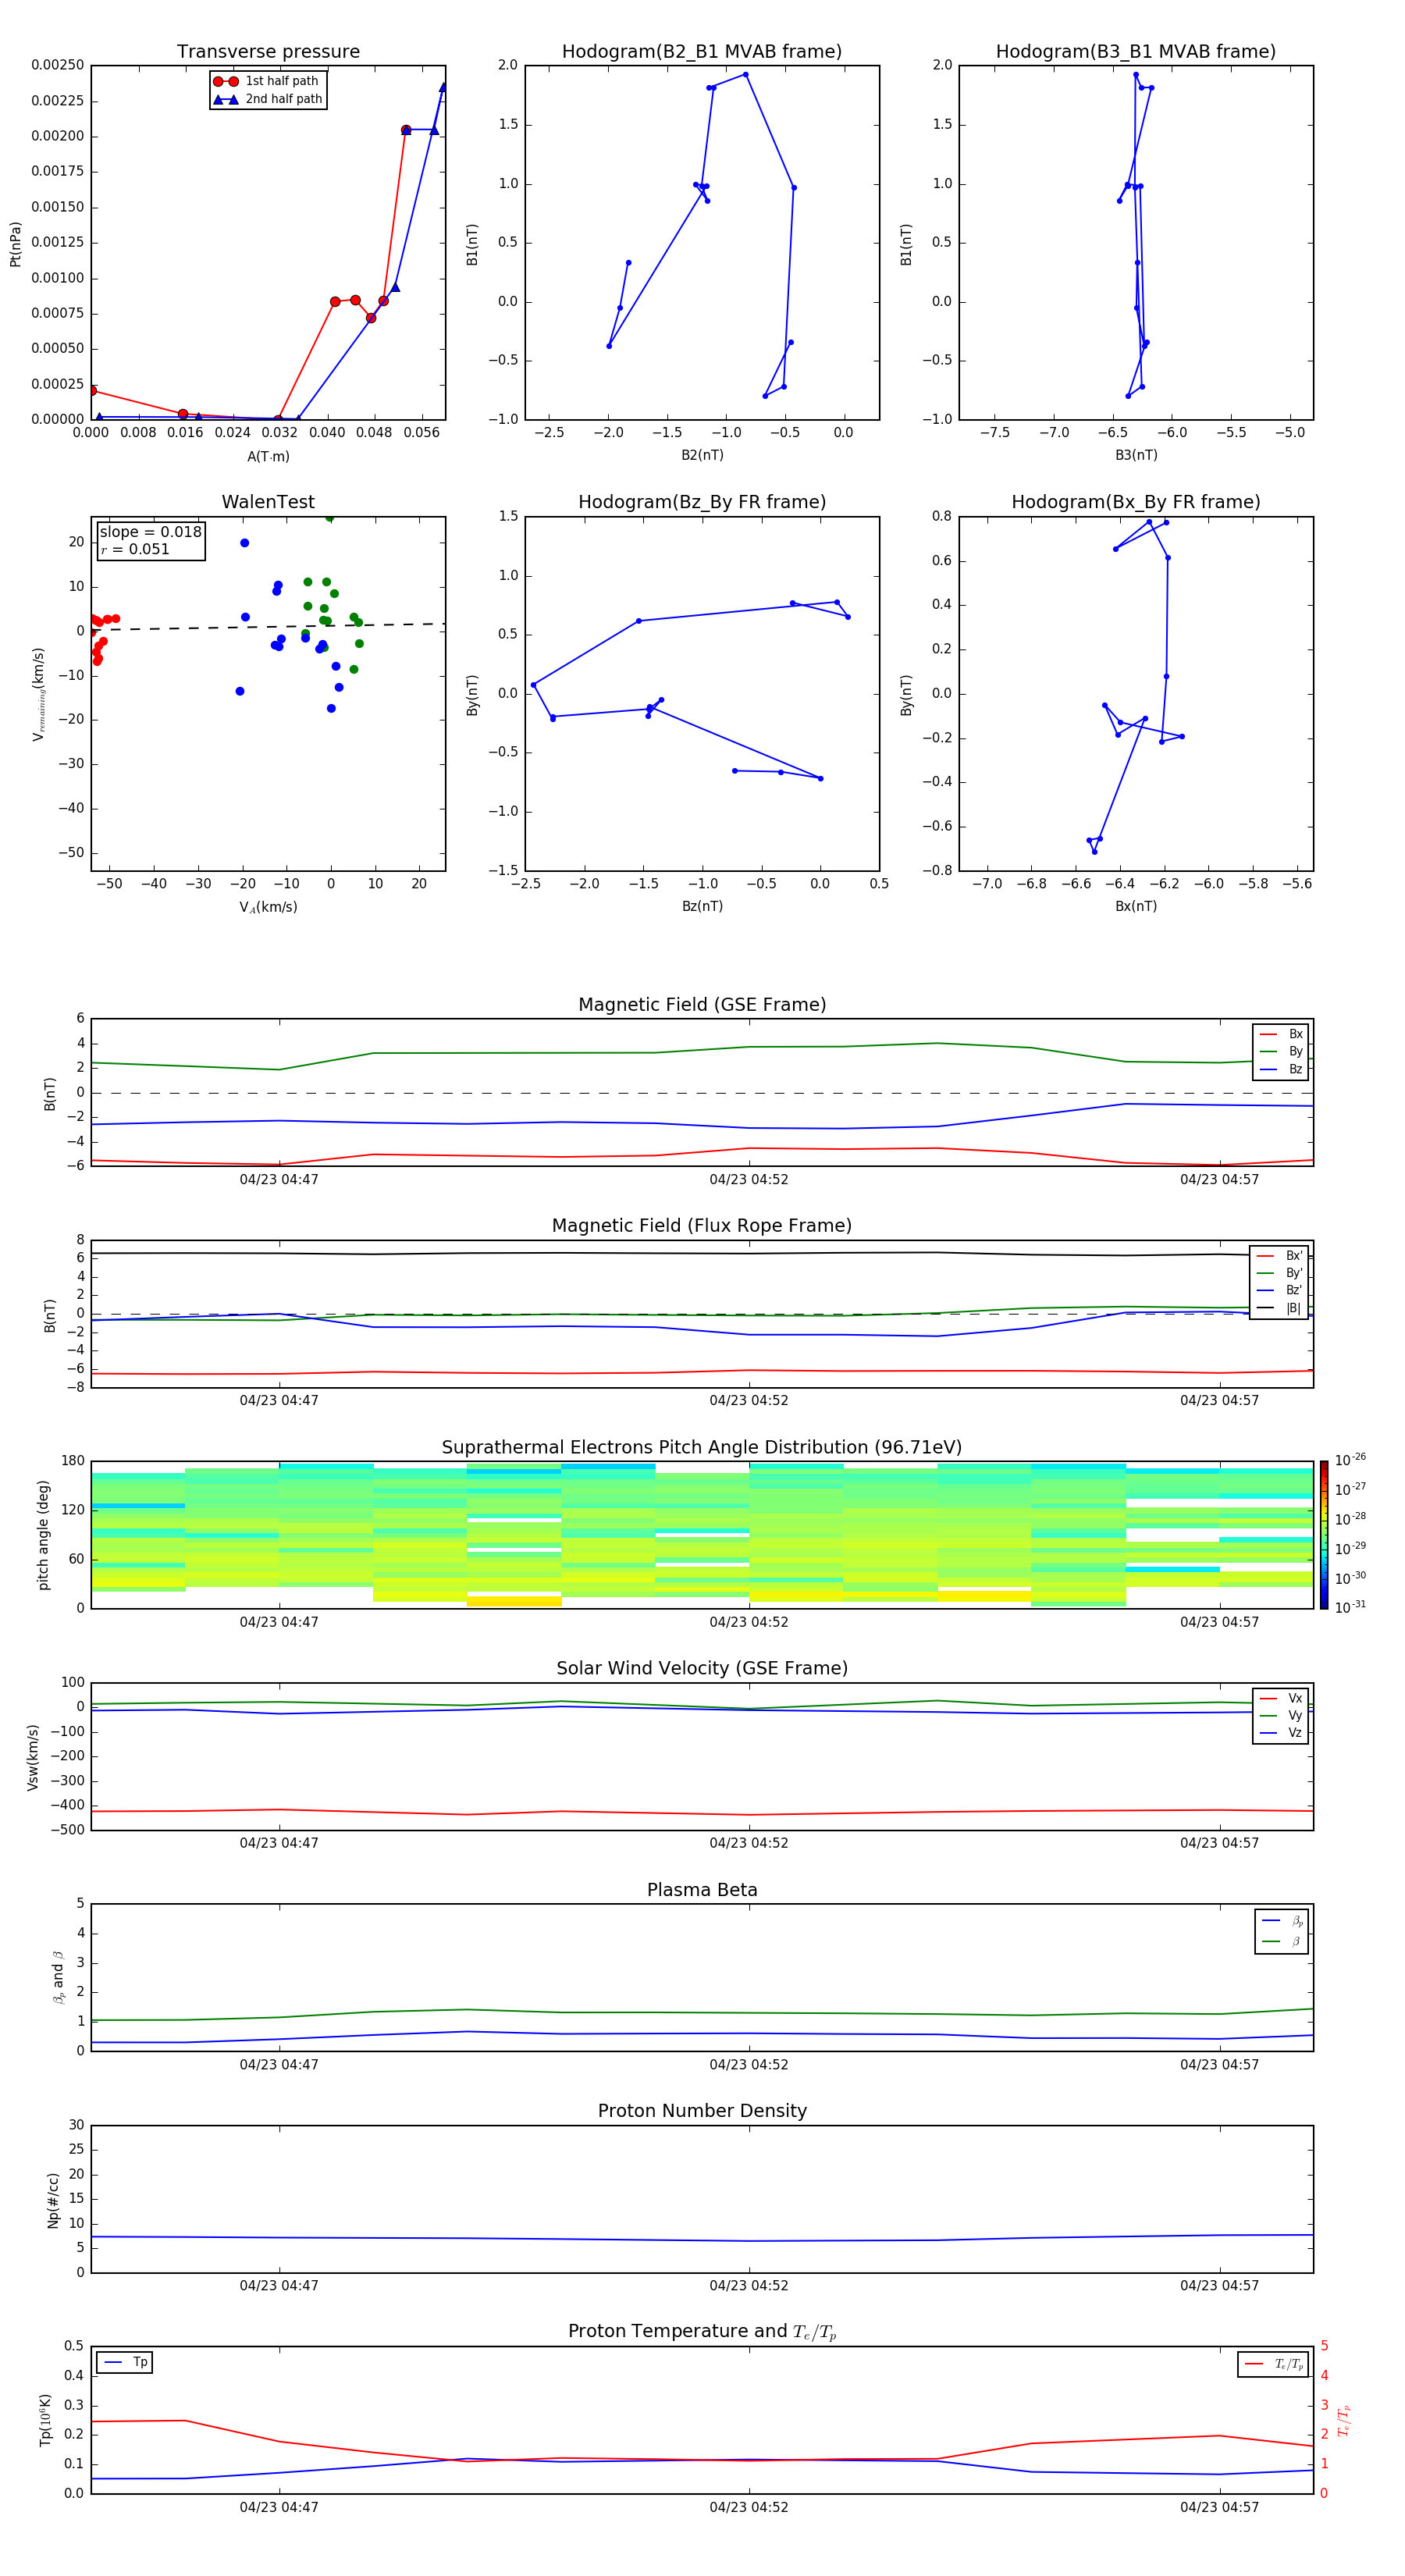Click the "Bx'" flux rope legend entry
Image resolution: width=1405 pixels, height=2576 pixels.
coord(1279,1256)
